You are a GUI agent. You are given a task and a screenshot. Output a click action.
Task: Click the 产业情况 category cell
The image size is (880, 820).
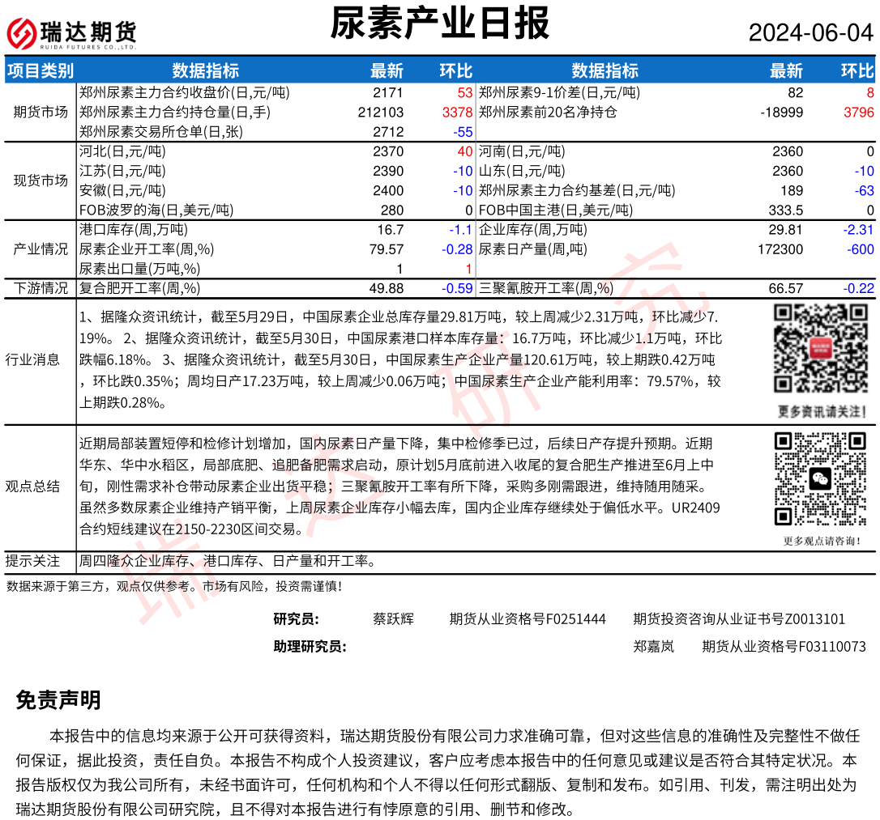coord(41,249)
